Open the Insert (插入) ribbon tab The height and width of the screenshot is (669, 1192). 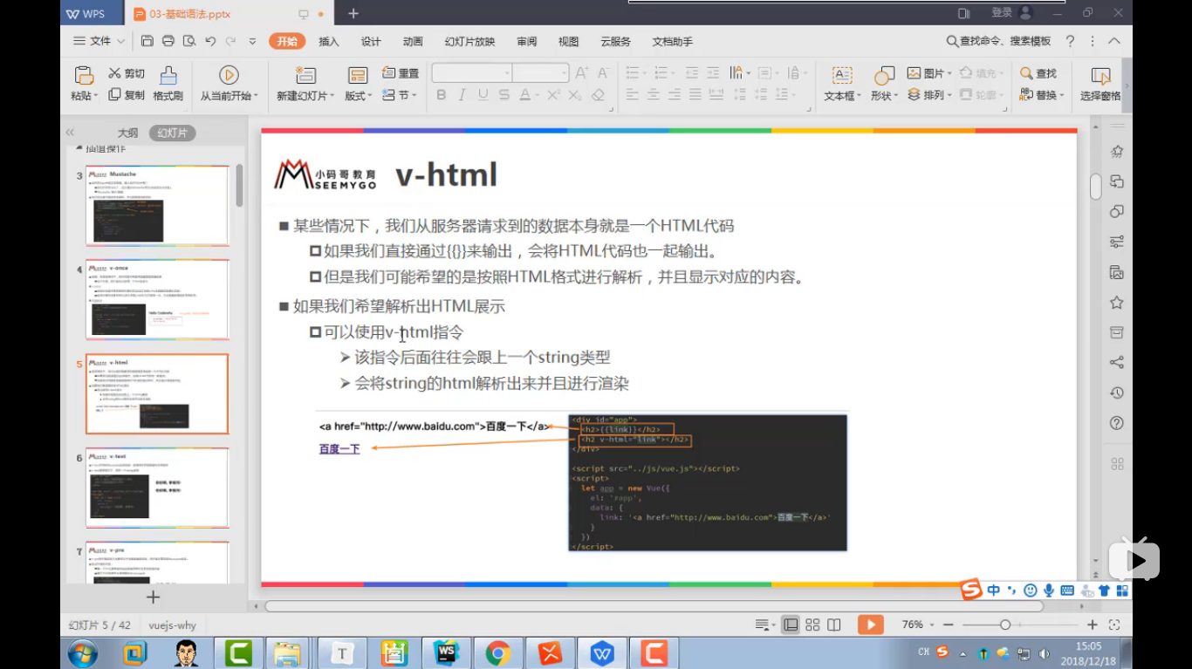click(x=329, y=41)
